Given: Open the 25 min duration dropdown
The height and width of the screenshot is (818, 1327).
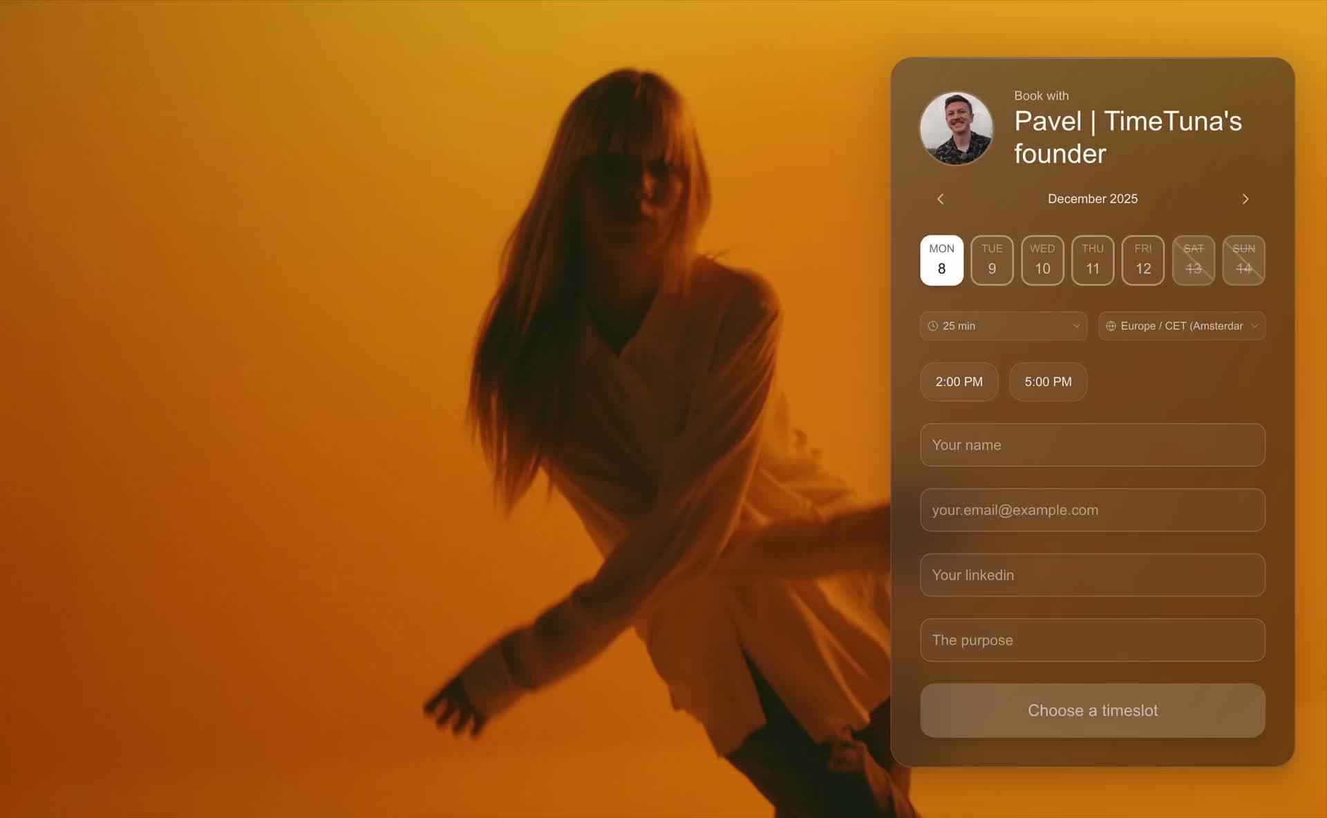Looking at the screenshot, I should (1003, 325).
